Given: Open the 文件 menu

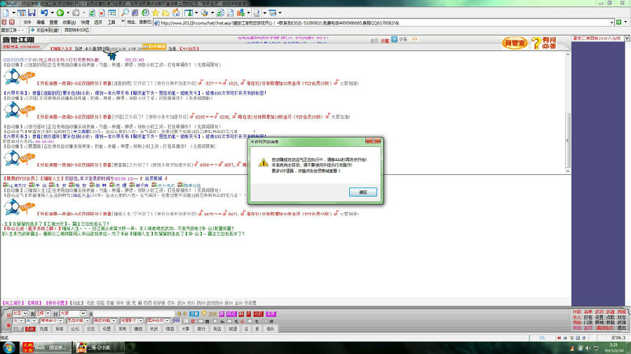Looking at the screenshot, I should (27, 22).
